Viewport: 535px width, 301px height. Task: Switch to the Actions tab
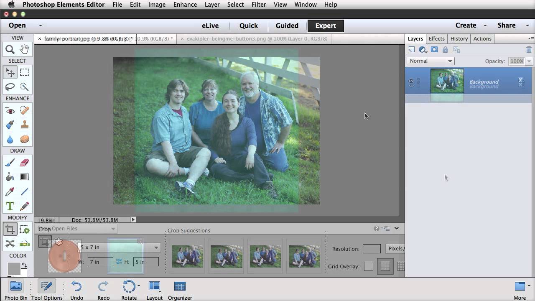482,38
